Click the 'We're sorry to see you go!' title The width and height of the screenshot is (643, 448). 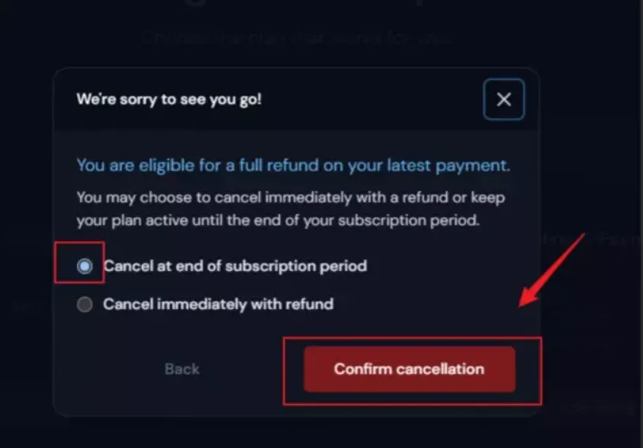pyautogui.click(x=169, y=99)
